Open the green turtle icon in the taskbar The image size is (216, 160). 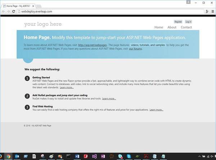pyautogui.click(x=138, y=156)
